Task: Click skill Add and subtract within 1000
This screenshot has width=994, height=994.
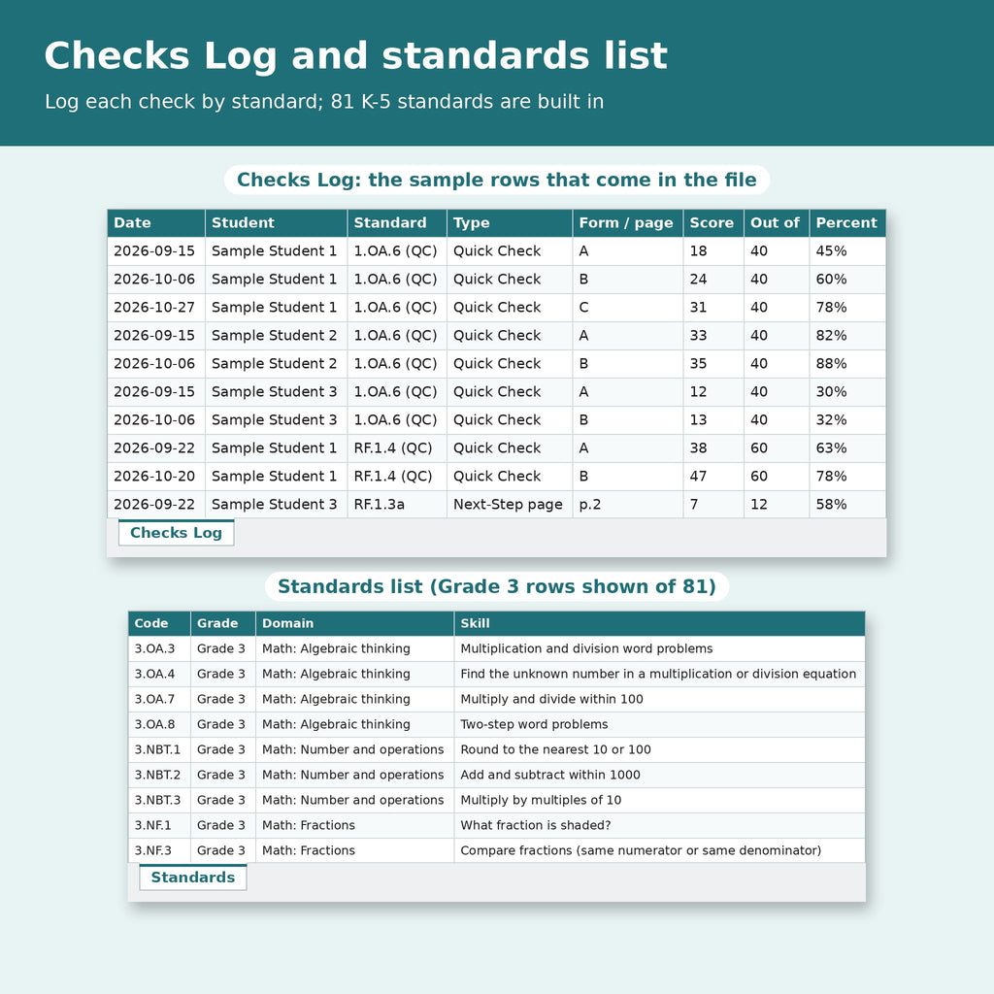Action: point(659,776)
